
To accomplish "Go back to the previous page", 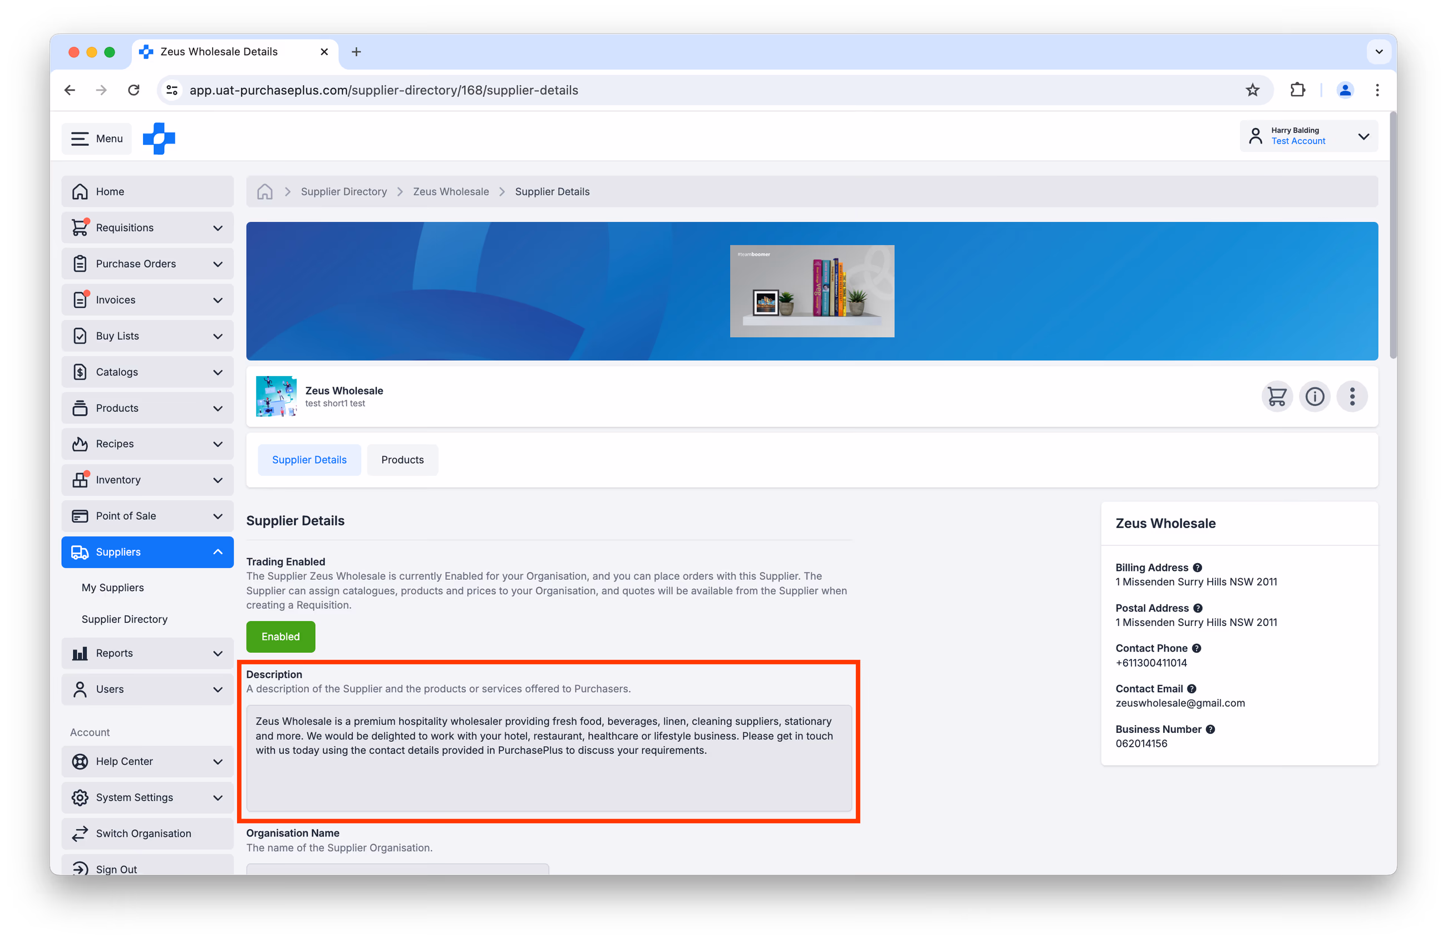I will pos(70,90).
